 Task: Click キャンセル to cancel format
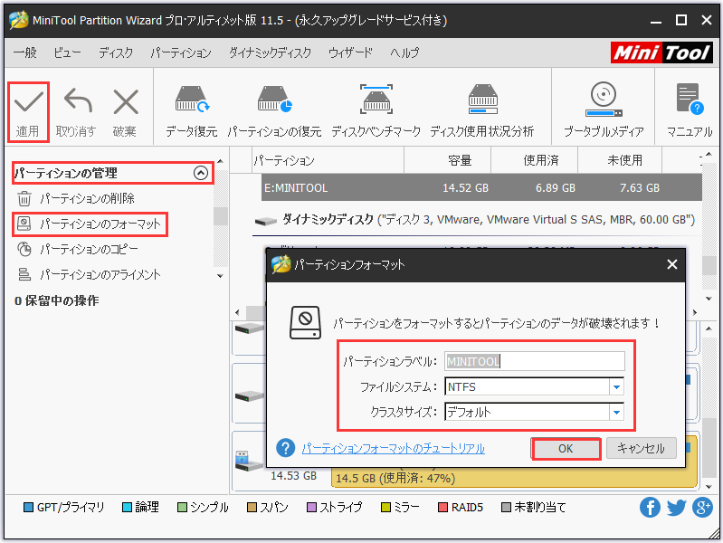pyautogui.click(x=641, y=448)
